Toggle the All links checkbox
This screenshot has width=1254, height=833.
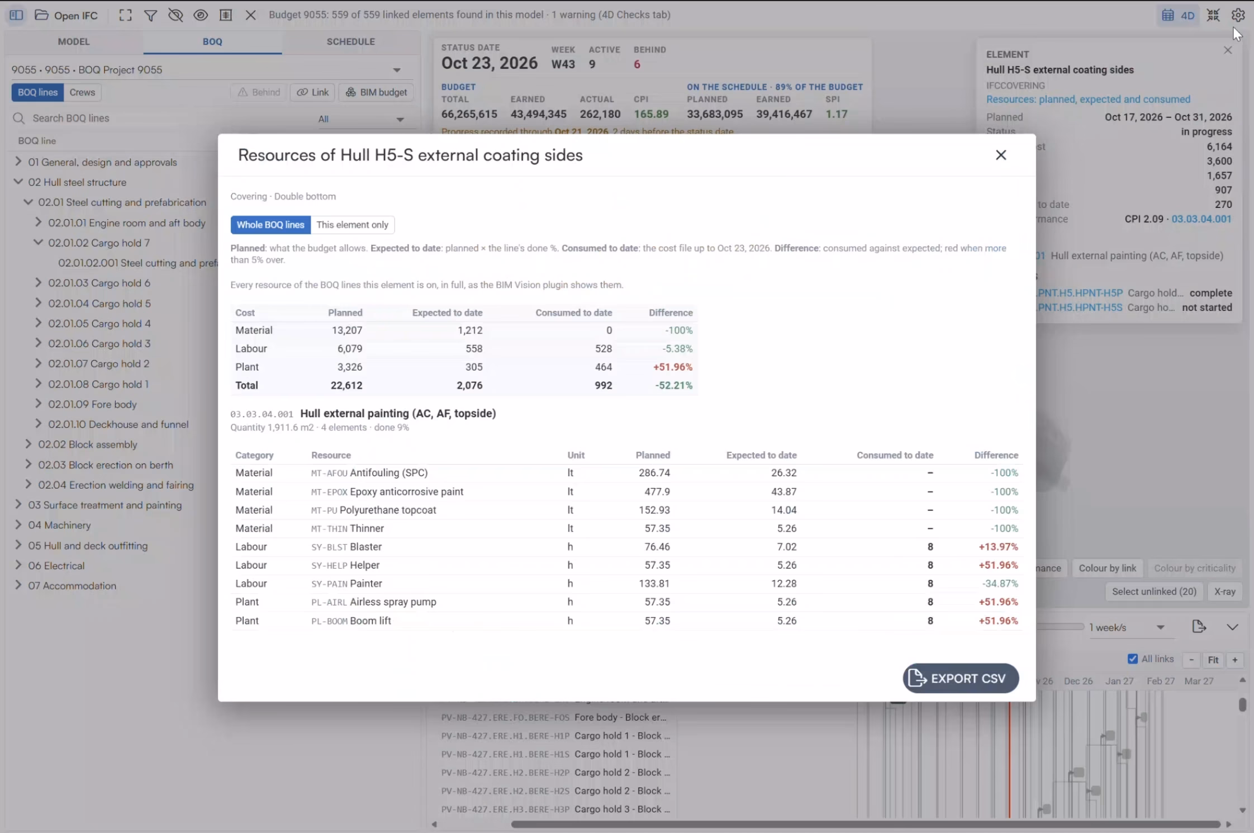(1133, 659)
